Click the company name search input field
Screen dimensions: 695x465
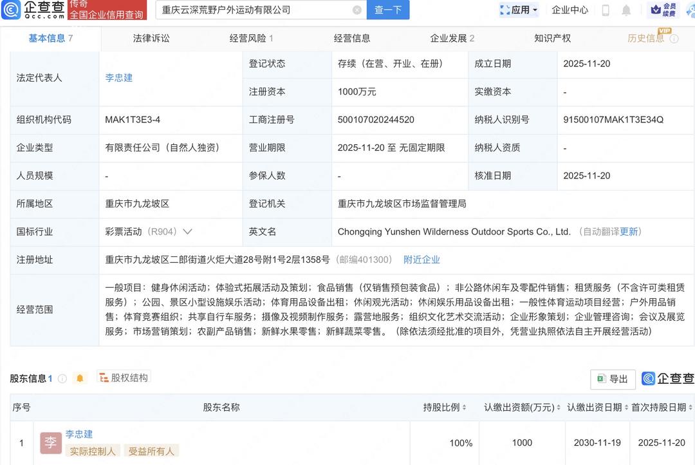pos(254,10)
